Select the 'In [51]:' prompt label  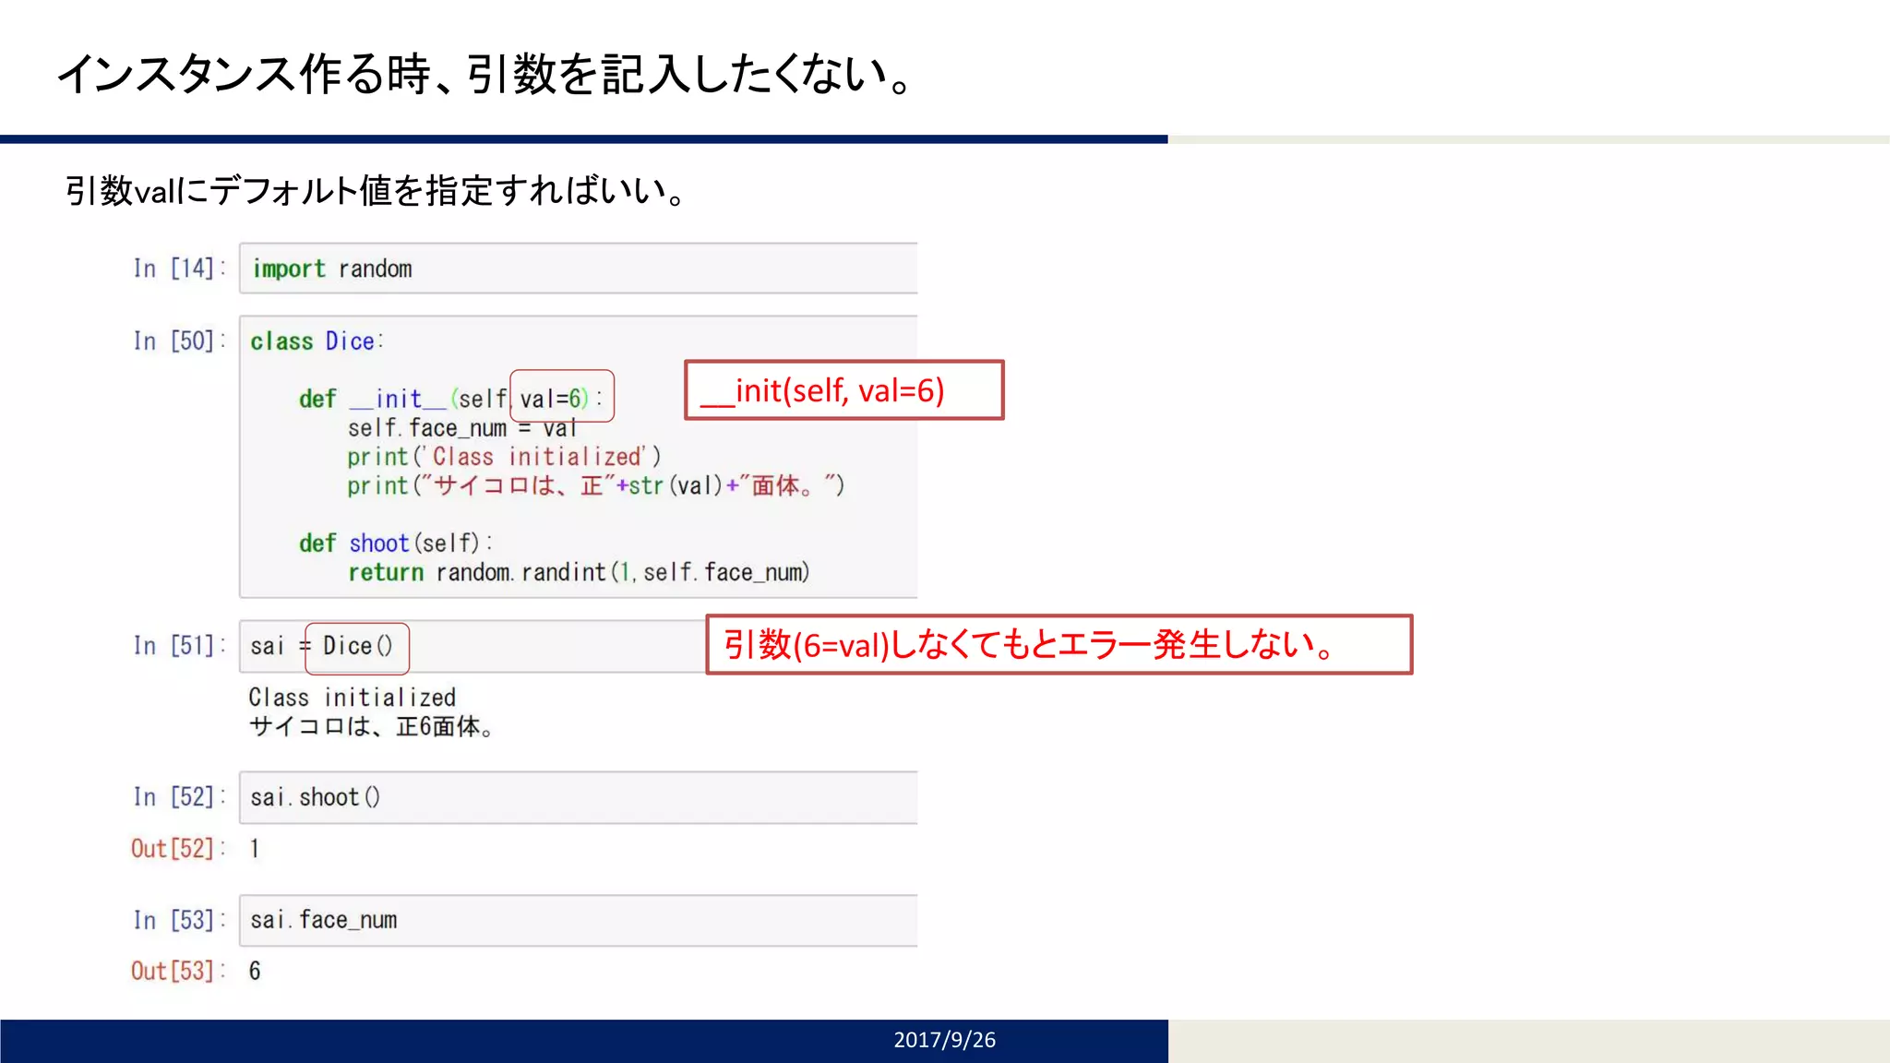click(179, 646)
